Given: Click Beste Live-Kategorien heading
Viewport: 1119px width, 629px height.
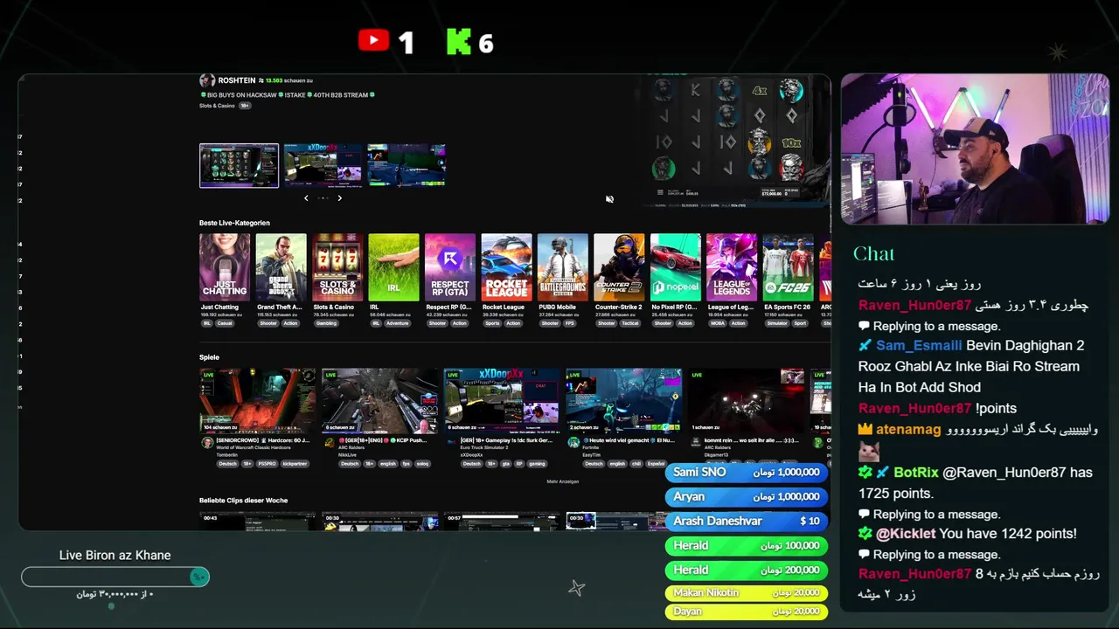Looking at the screenshot, I should pyautogui.click(x=234, y=223).
